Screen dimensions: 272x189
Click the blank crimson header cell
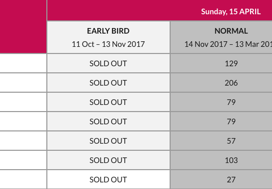[x=23, y=26]
